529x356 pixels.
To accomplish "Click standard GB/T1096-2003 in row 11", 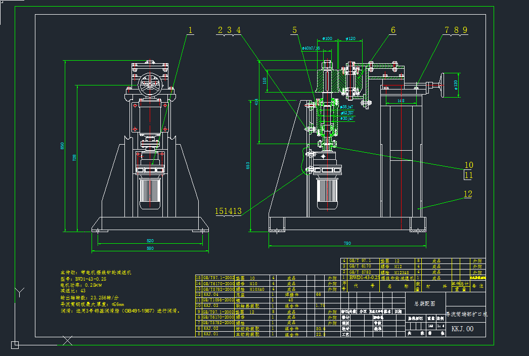I will point(218,300).
